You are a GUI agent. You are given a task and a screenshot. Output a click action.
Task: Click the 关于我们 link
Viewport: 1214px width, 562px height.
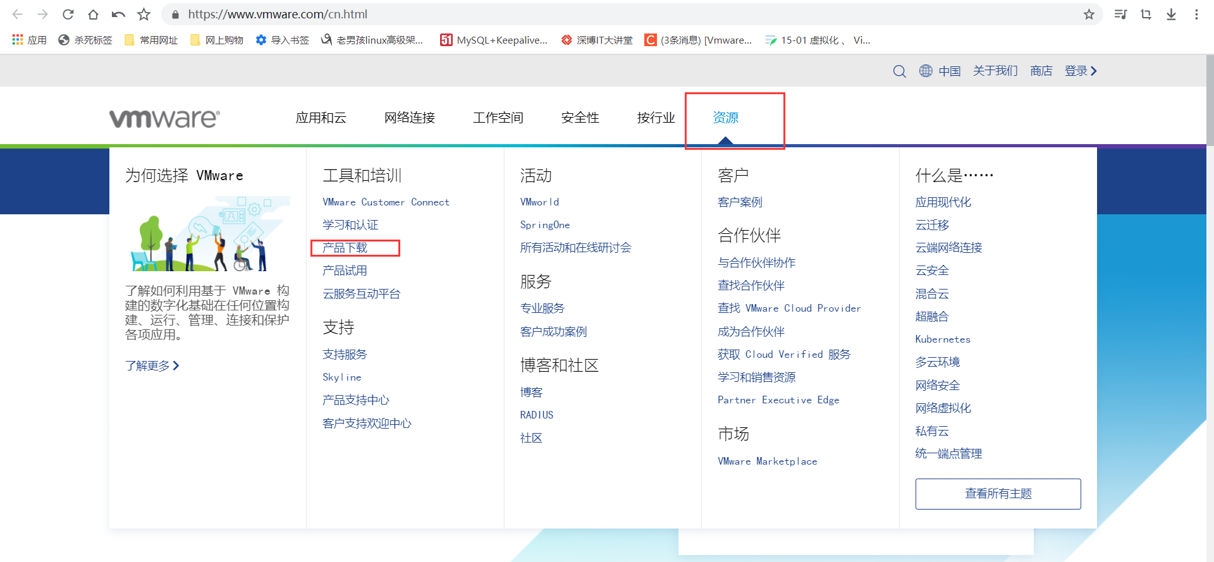pyautogui.click(x=995, y=71)
